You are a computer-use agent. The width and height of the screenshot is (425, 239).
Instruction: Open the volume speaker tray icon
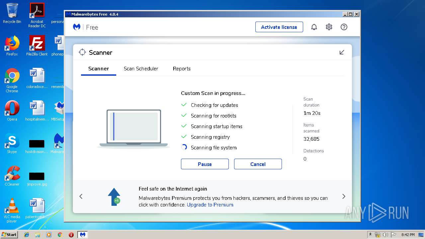[x=385, y=235]
